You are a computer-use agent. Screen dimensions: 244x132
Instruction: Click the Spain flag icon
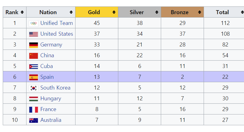pyautogui.click(x=34, y=77)
